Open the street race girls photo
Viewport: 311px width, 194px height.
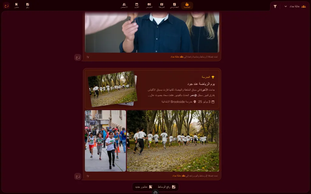[105, 141]
